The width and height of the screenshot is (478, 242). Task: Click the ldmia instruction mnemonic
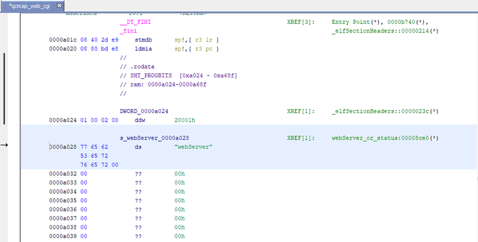(143, 49)
